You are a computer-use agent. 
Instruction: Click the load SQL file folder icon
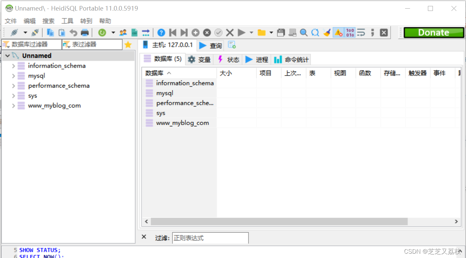262,32
